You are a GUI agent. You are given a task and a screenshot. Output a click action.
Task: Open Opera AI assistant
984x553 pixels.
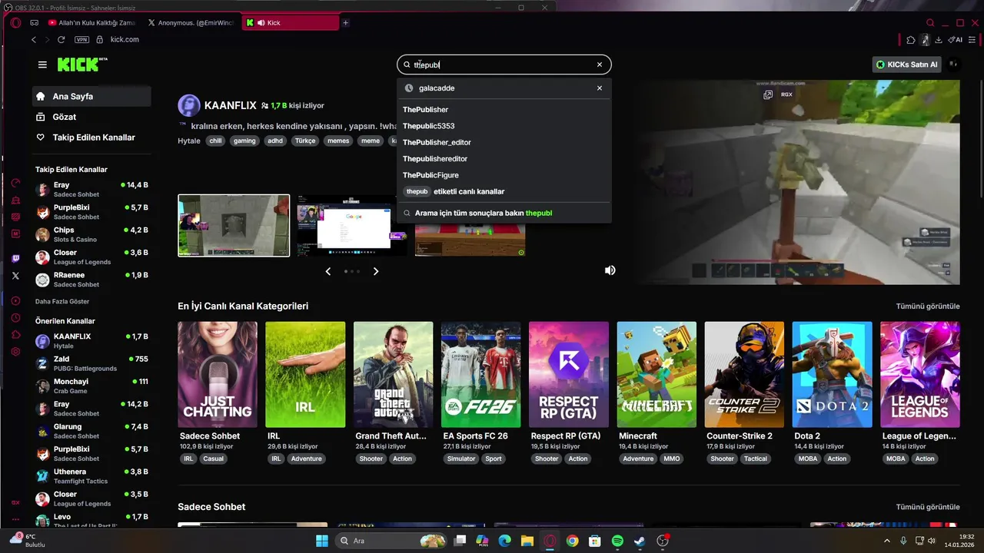[956, 40]
